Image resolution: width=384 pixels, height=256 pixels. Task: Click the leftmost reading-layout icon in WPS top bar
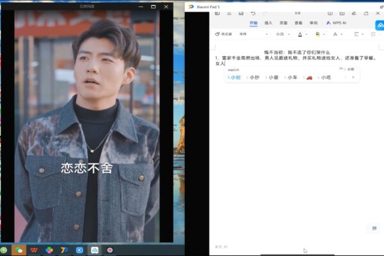coord(217,13)
